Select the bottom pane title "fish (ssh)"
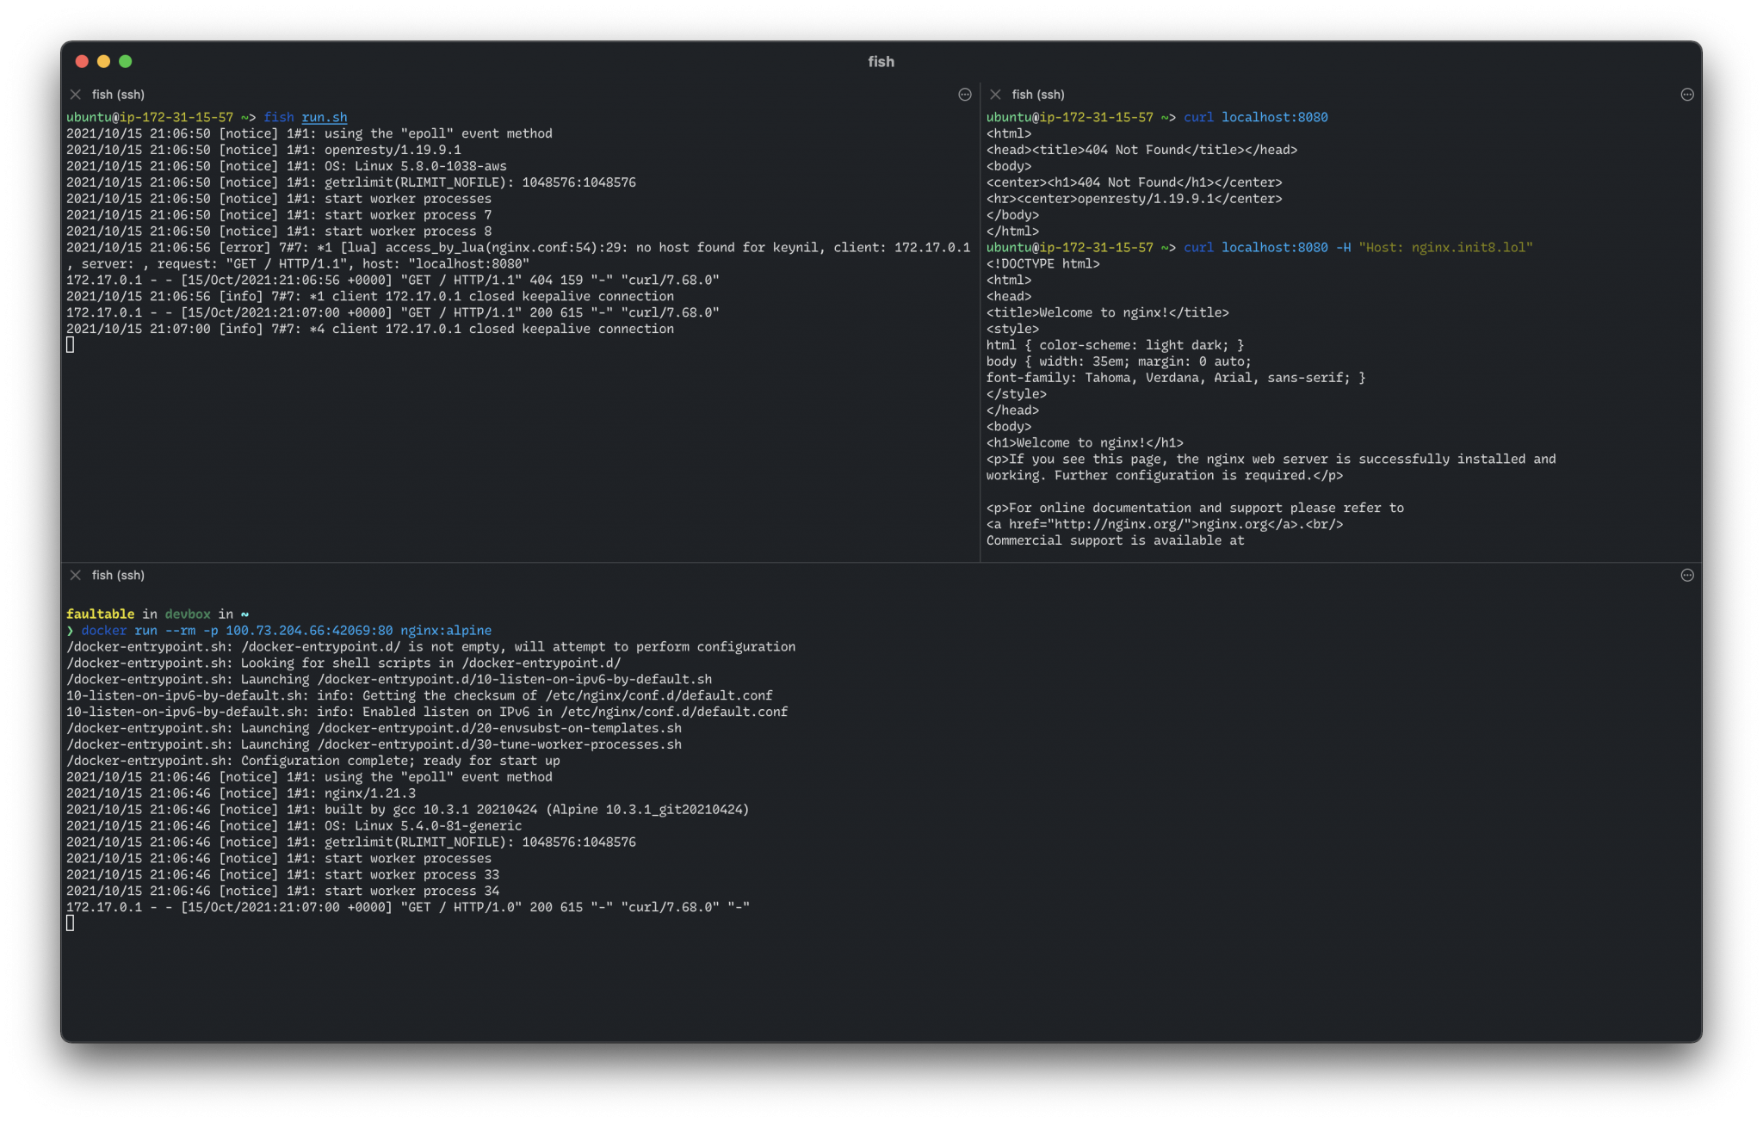The width and height of the screenshot is (1763, 1123). (x=118, y=575)
